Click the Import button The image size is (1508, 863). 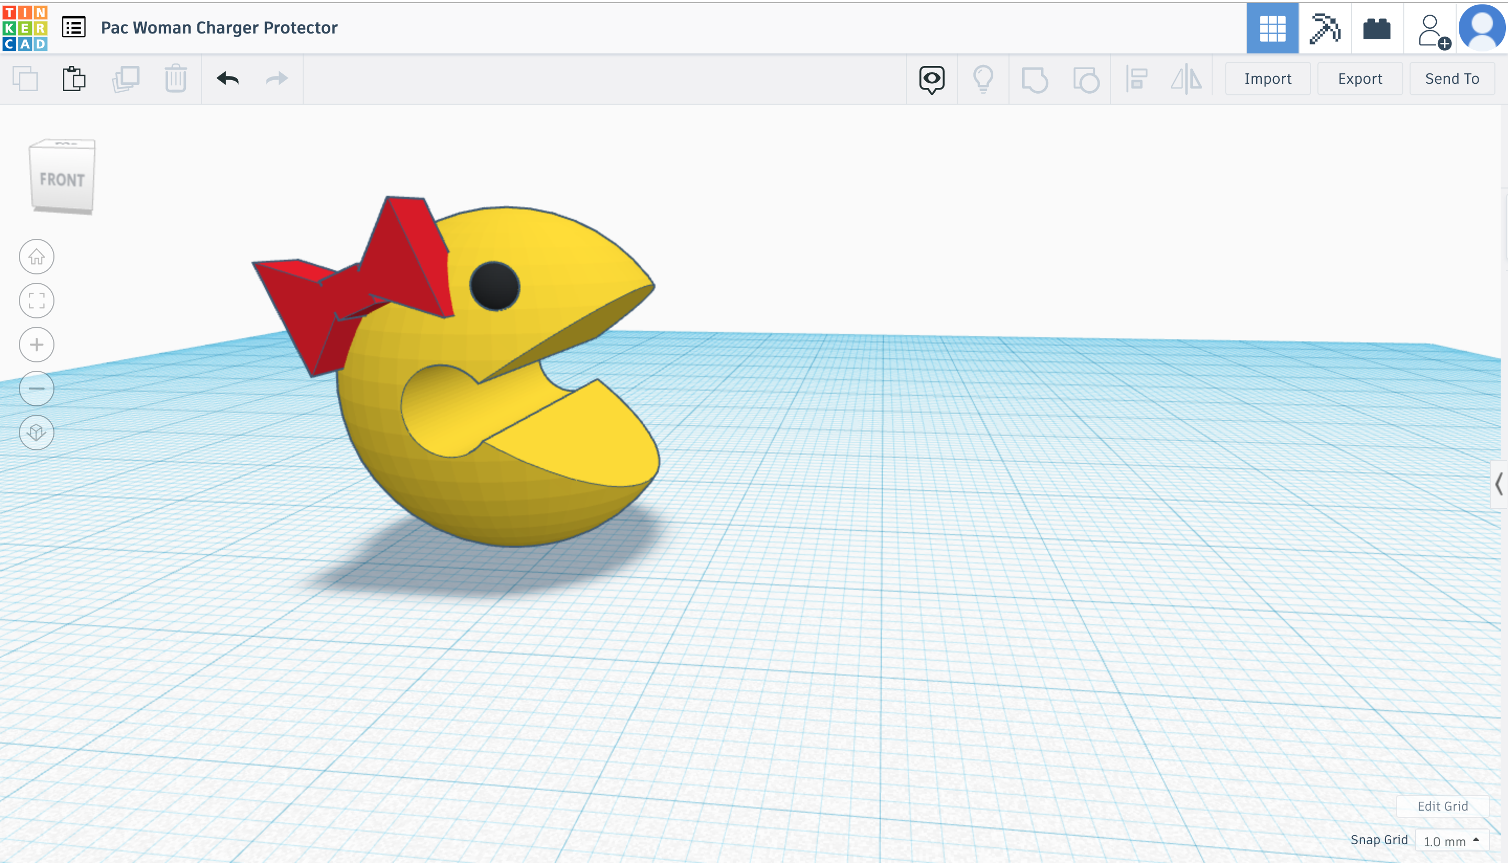point(1268,78)
